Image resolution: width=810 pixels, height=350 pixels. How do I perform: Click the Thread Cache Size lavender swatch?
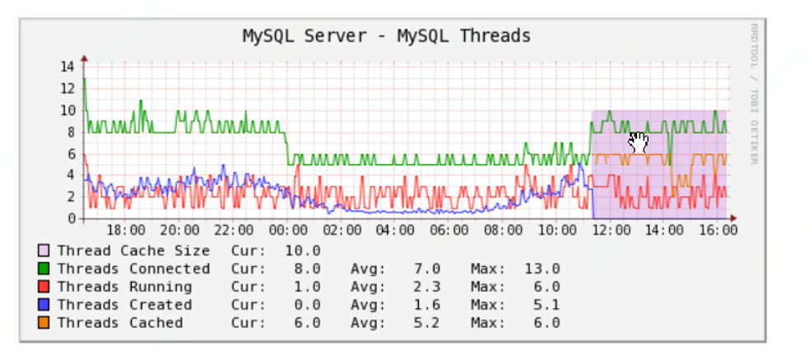(x=44, y=251)
